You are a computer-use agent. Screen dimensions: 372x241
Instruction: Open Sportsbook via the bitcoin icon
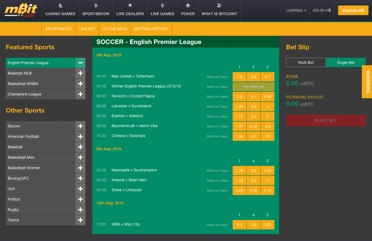click(96, 6)
